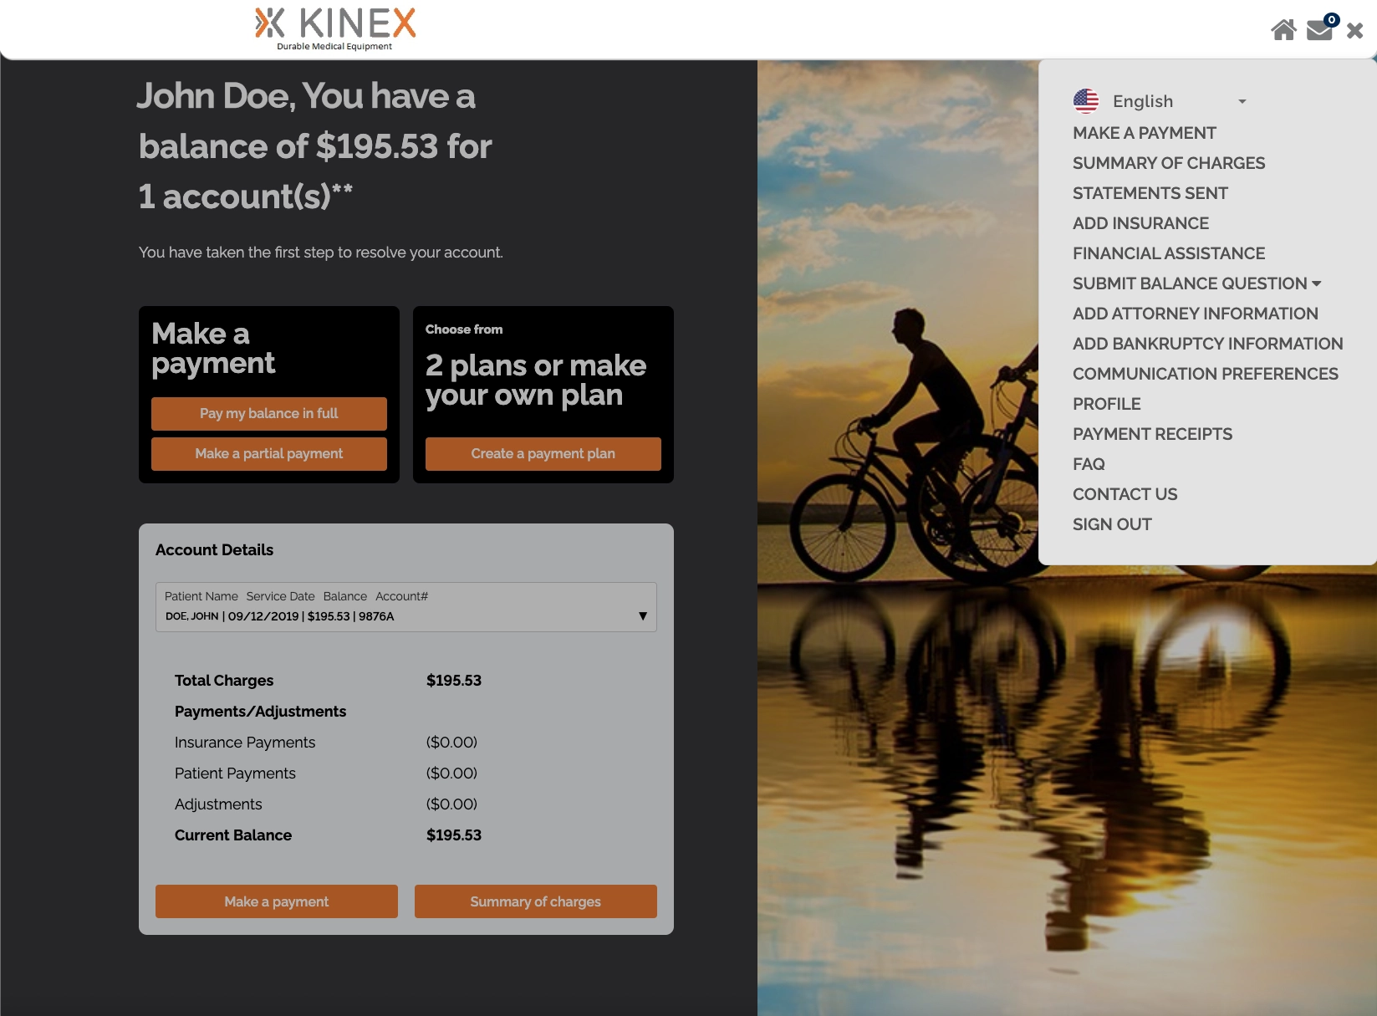
Task: Open the messages envelope icon
Action: pos(1321,28)
